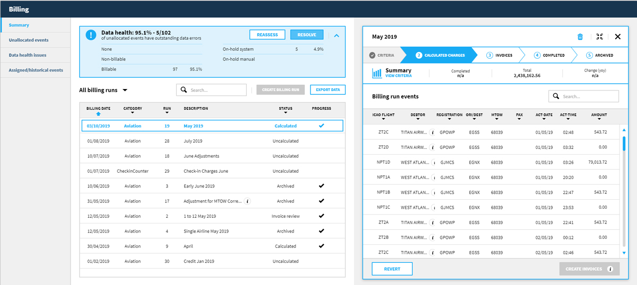Open the View Criteria link

(398, 76)
